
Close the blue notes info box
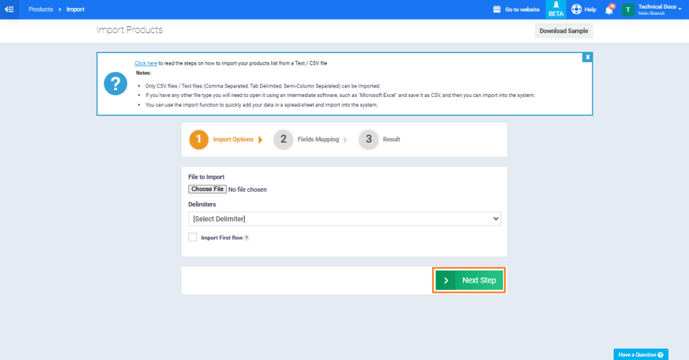point(587,57)
